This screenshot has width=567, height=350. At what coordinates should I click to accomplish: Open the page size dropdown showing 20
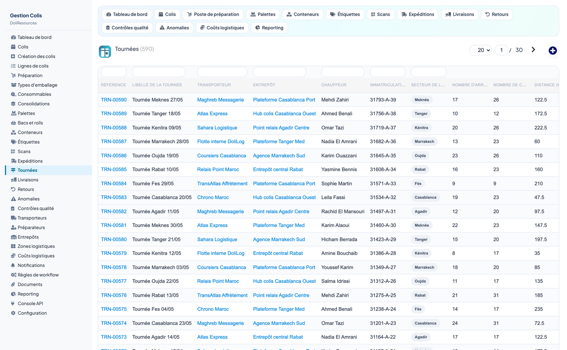(481, 50)
